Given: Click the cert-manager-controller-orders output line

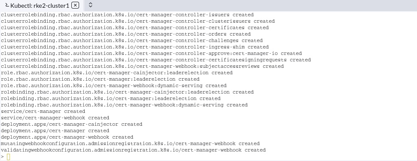Looking at the screenshot, I should click(x=126, y=34).
